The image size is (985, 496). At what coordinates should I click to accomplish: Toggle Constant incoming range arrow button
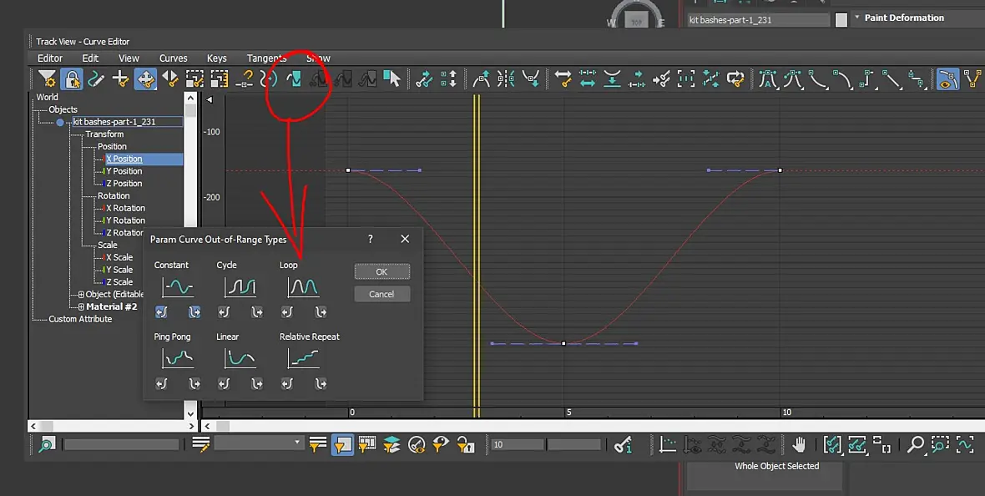click(161, 311)
